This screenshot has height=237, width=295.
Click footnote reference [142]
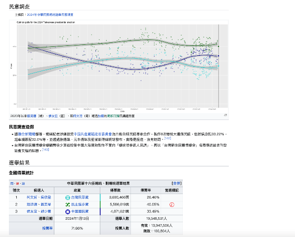pos(168,138)
